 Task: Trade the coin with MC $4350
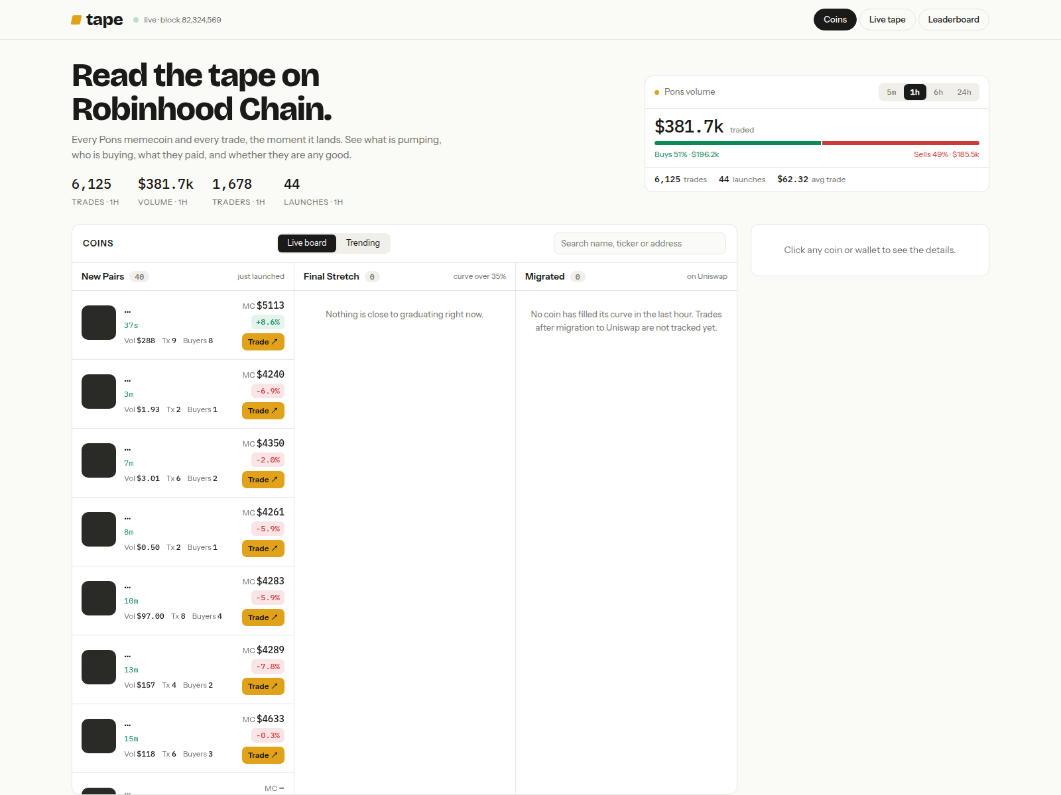(x=263, y=480)
